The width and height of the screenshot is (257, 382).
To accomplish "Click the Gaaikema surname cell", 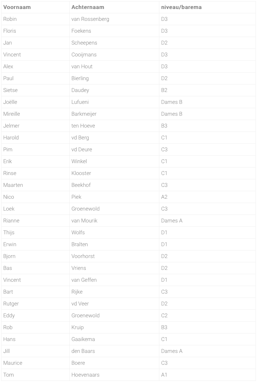I will click(x=114, y=339).
